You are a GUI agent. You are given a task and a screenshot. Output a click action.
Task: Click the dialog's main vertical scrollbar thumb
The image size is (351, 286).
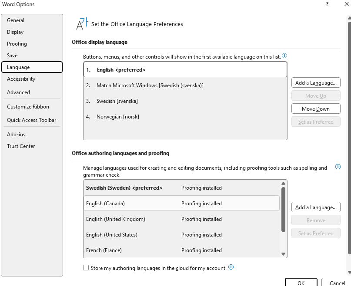pyautogui.click(x=349, y=138)
